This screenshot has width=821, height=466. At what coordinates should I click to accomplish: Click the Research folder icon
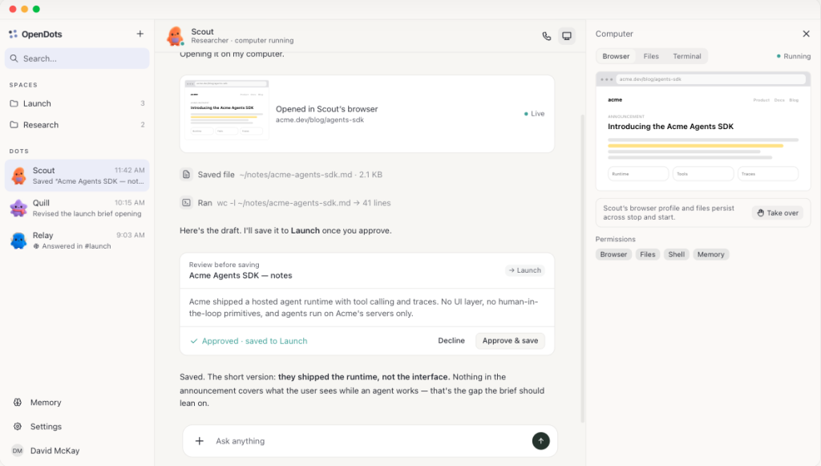pos(14,125)
